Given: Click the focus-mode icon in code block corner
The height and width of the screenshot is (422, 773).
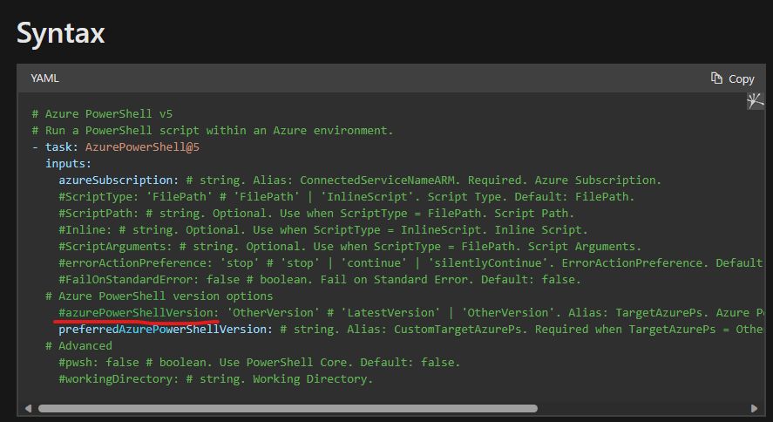Looking at the screenshot, I should coord(756,101).
